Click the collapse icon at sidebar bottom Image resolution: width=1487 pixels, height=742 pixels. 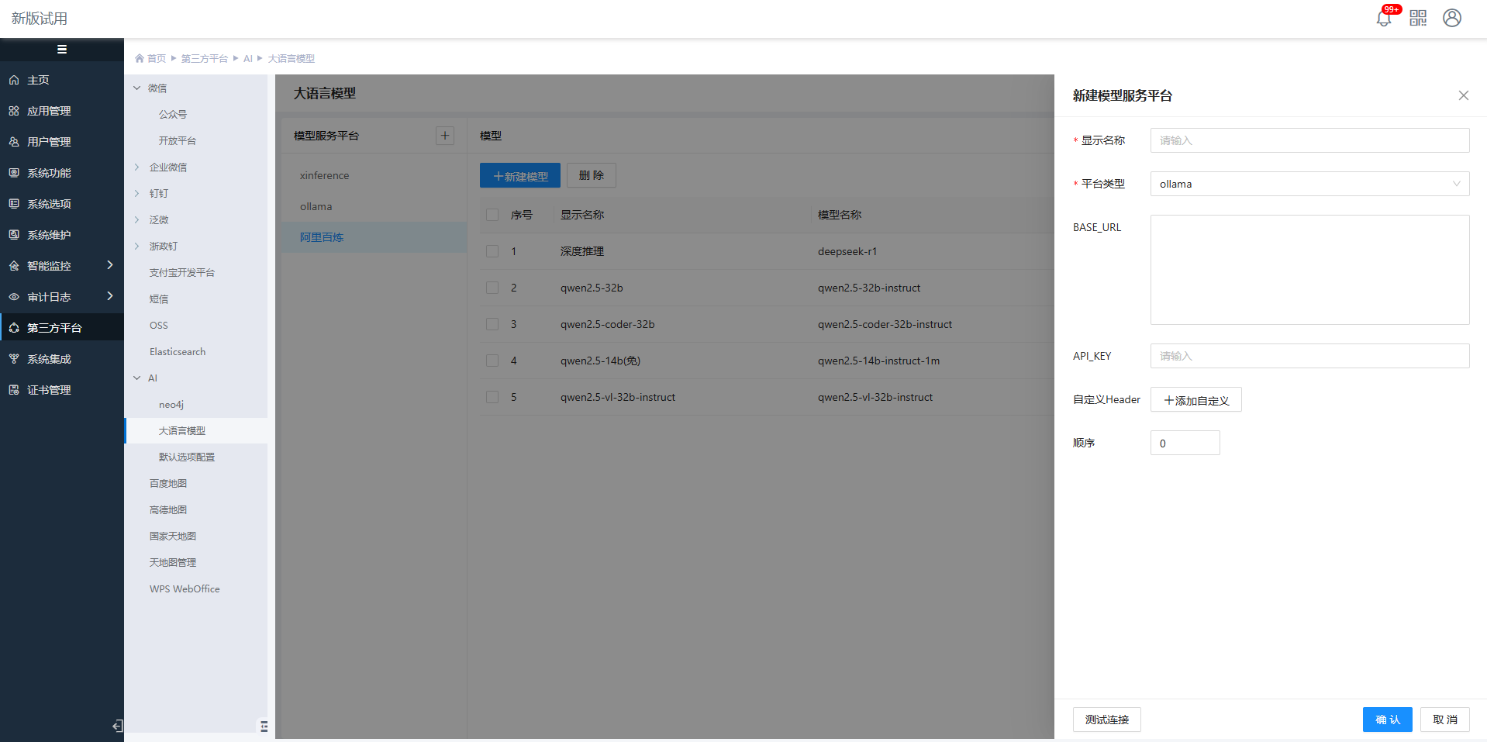(118, 726)
